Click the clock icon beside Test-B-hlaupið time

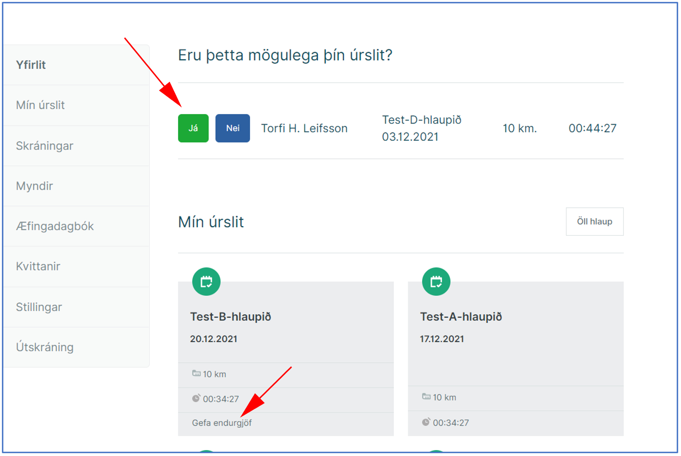pos(196,398)
